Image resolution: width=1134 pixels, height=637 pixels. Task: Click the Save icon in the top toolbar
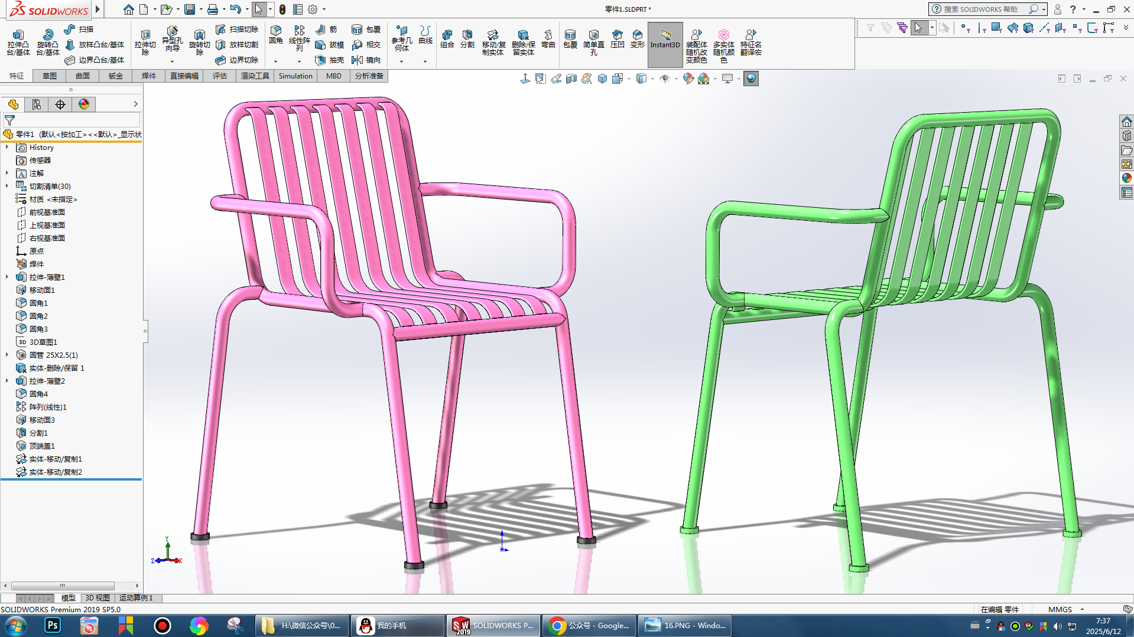click(189, 9)
